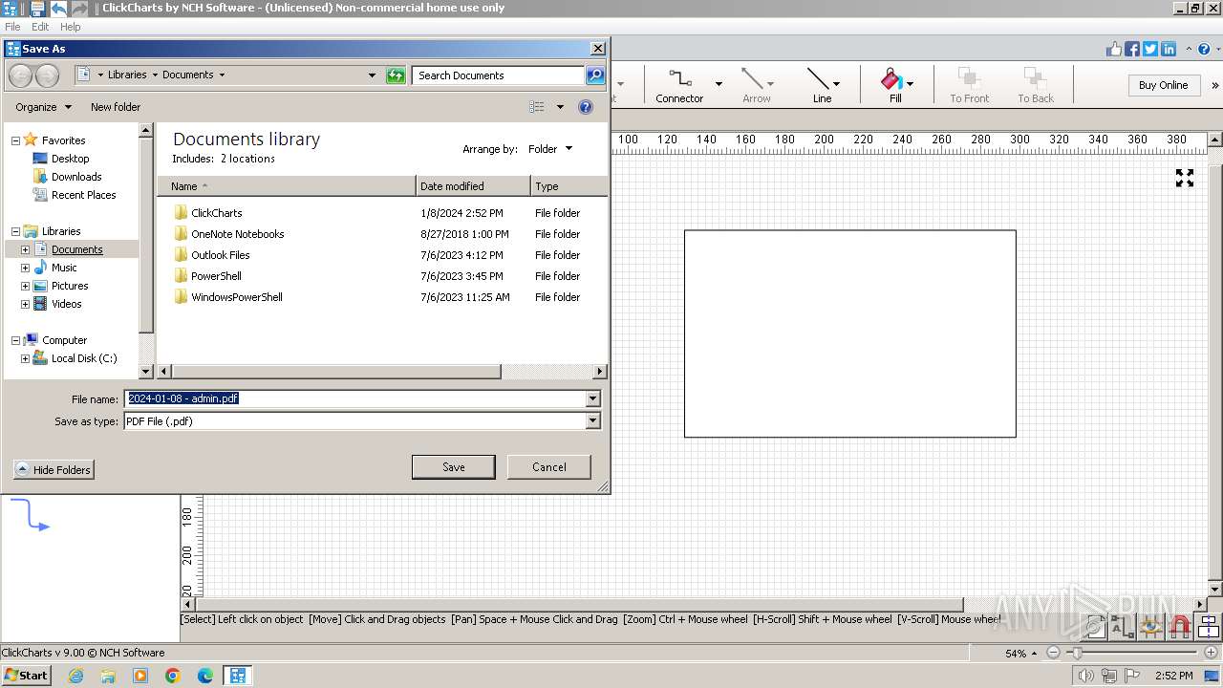Click the New folder button
This screenshot has height=688, width=1223.
116,107
